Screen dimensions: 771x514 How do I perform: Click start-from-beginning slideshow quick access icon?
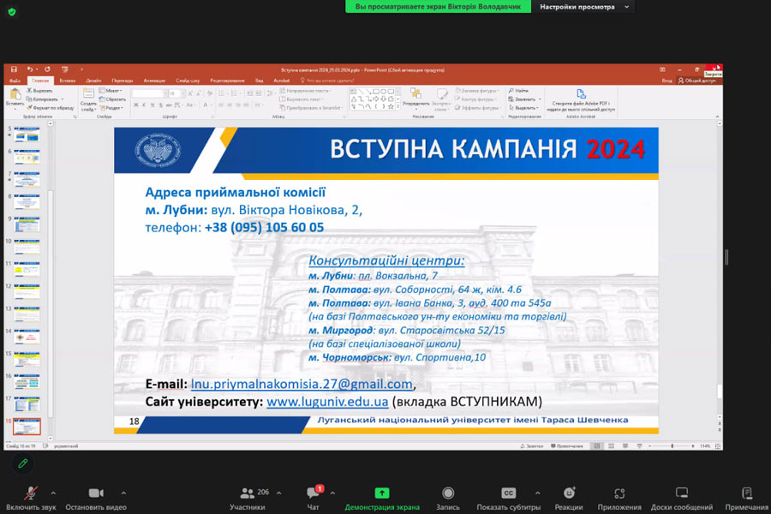(65, 69)
